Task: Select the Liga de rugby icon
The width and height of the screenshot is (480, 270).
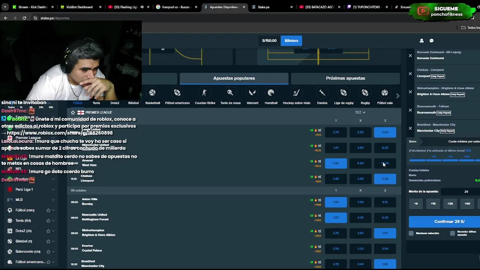Action: 343,93
